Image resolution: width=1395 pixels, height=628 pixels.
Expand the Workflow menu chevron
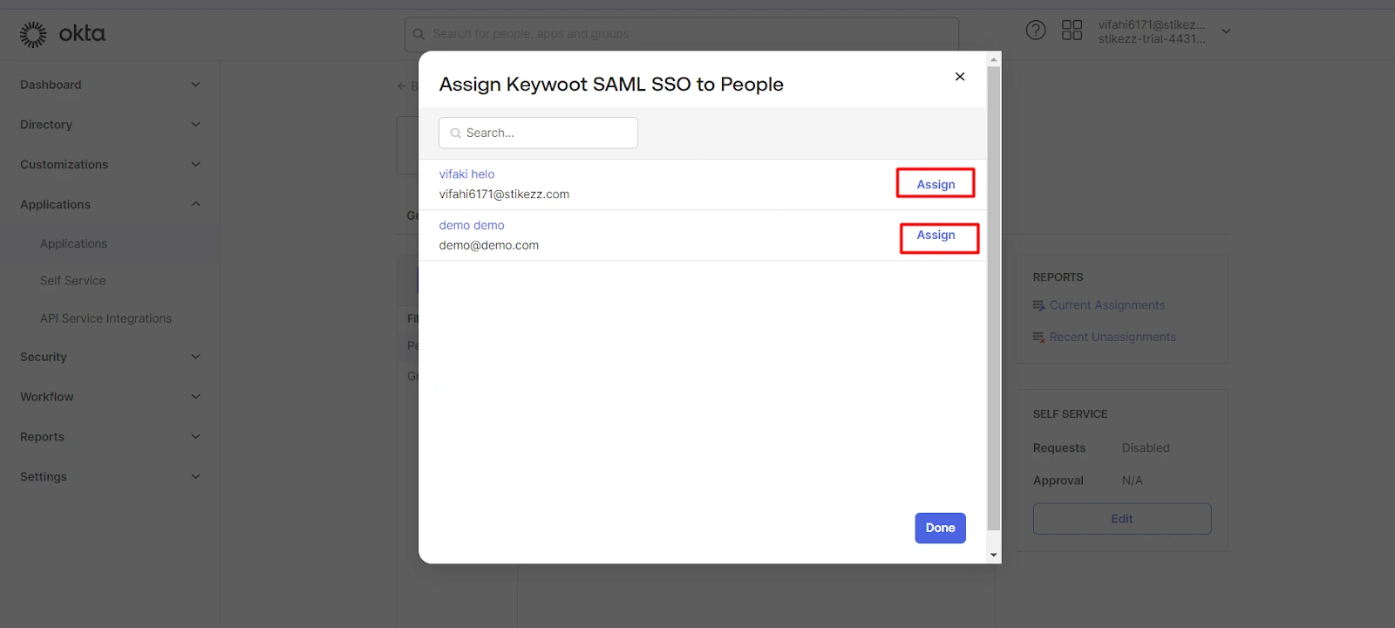(x=195, y=397)
